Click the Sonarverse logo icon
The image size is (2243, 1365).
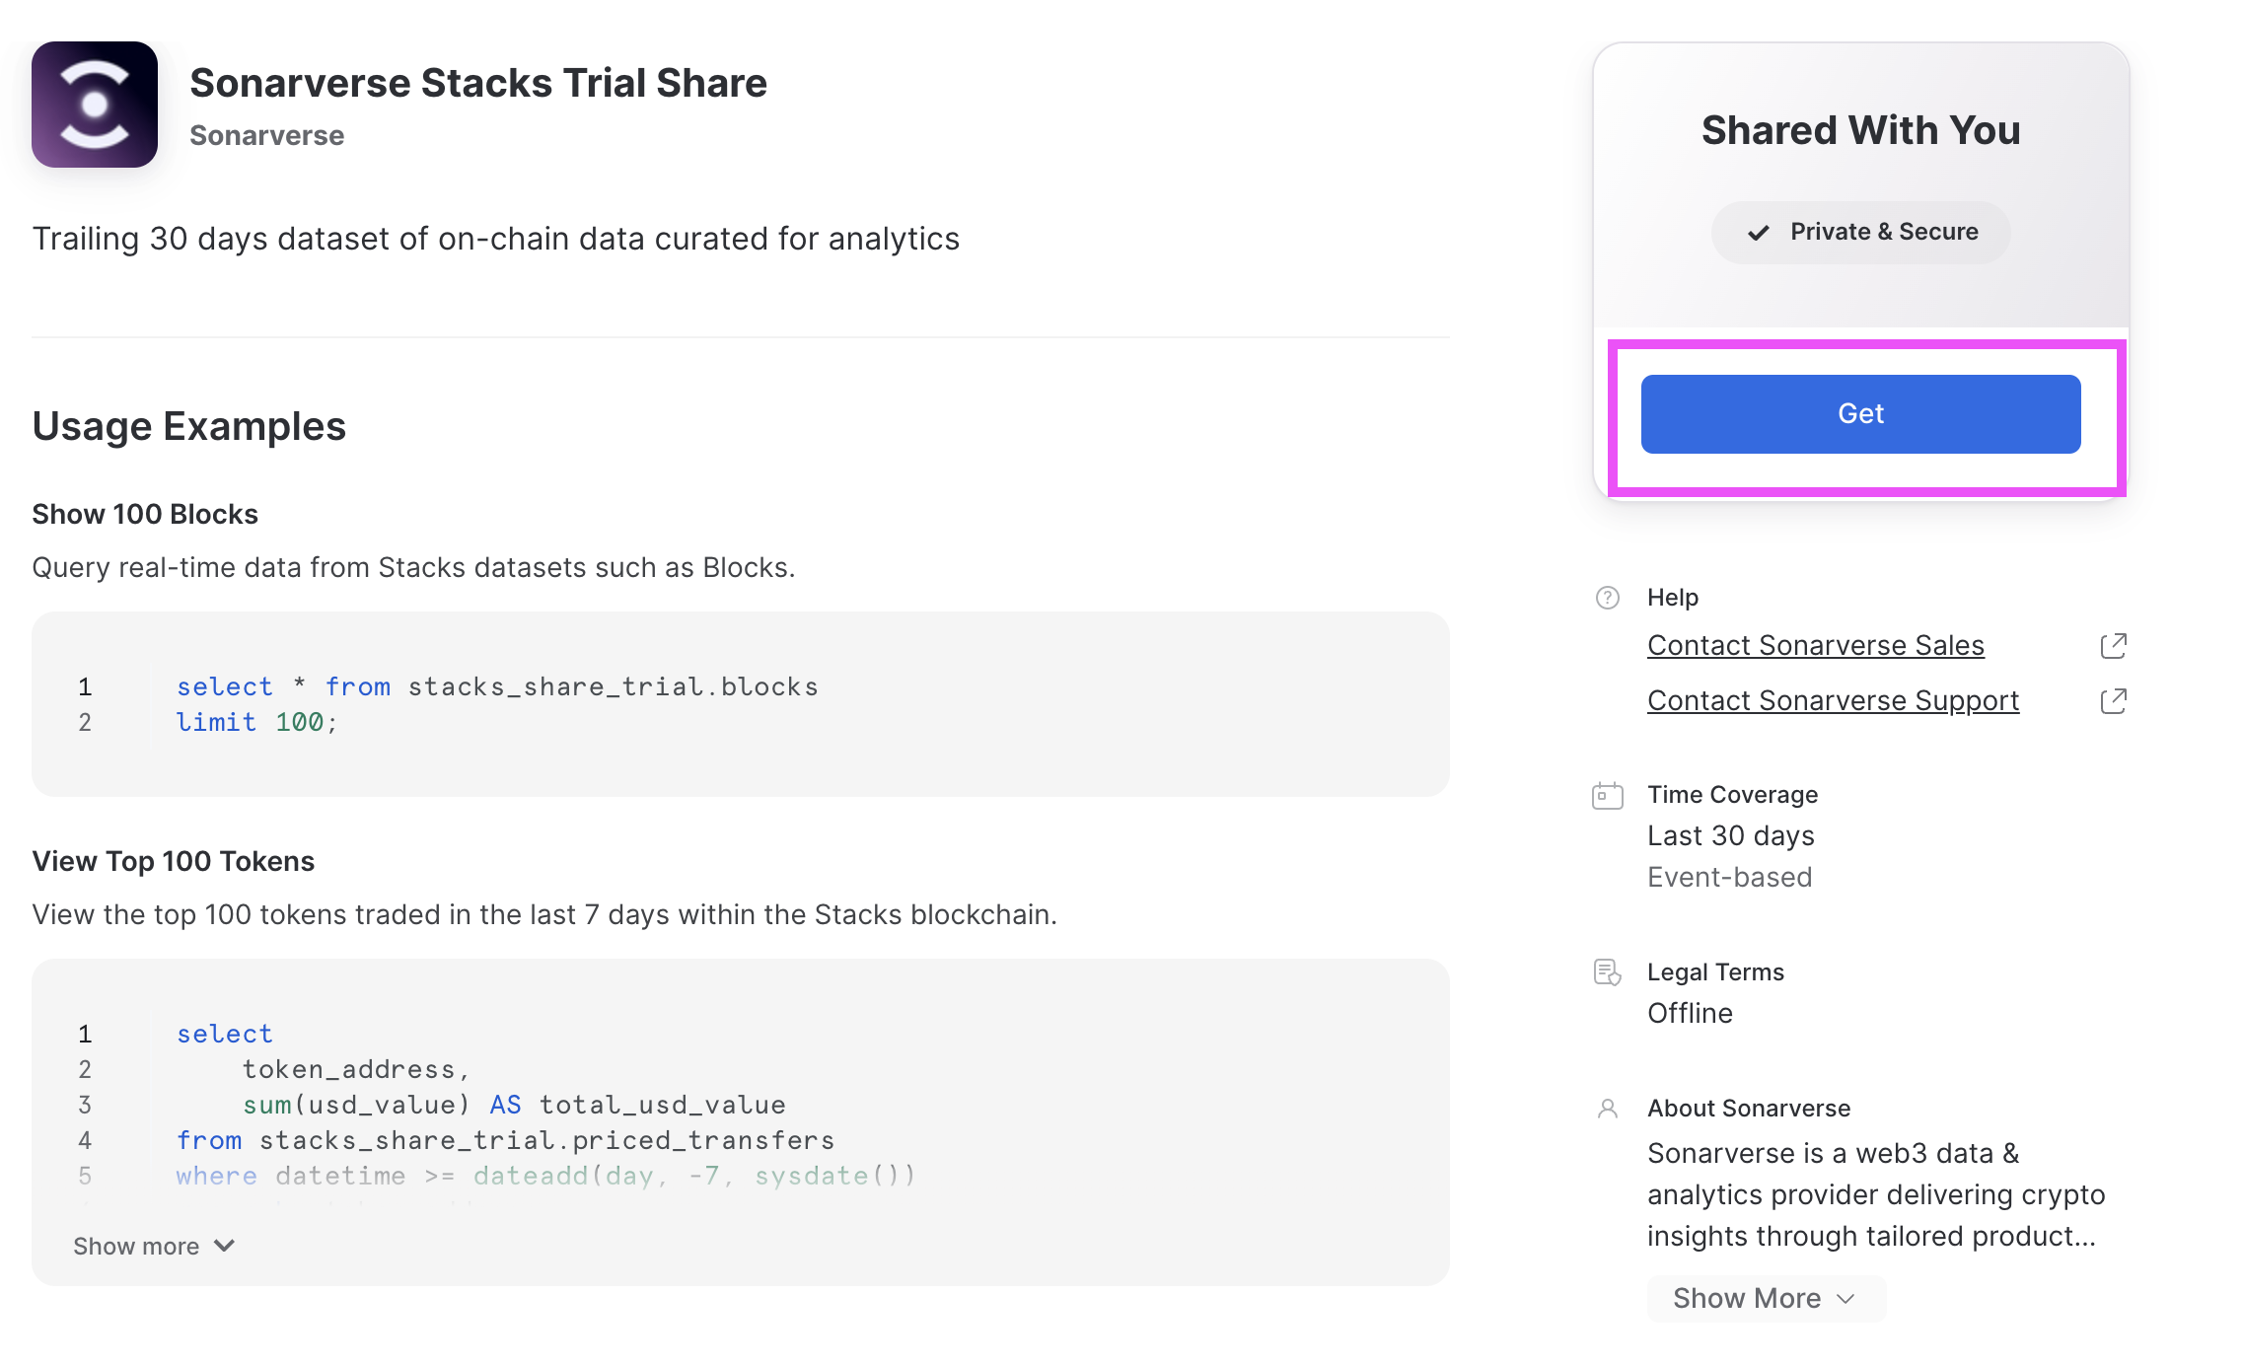(95, 105)
